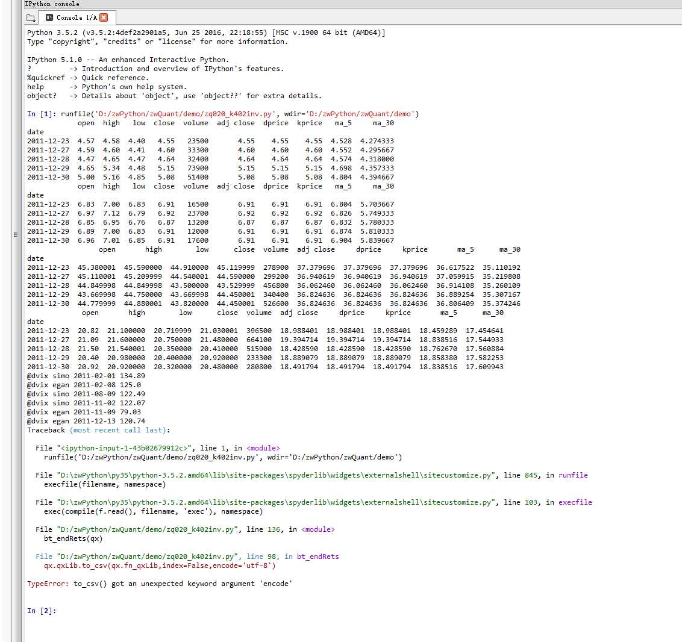Open the zq020_k402inv.py reference at line 98

148,556
